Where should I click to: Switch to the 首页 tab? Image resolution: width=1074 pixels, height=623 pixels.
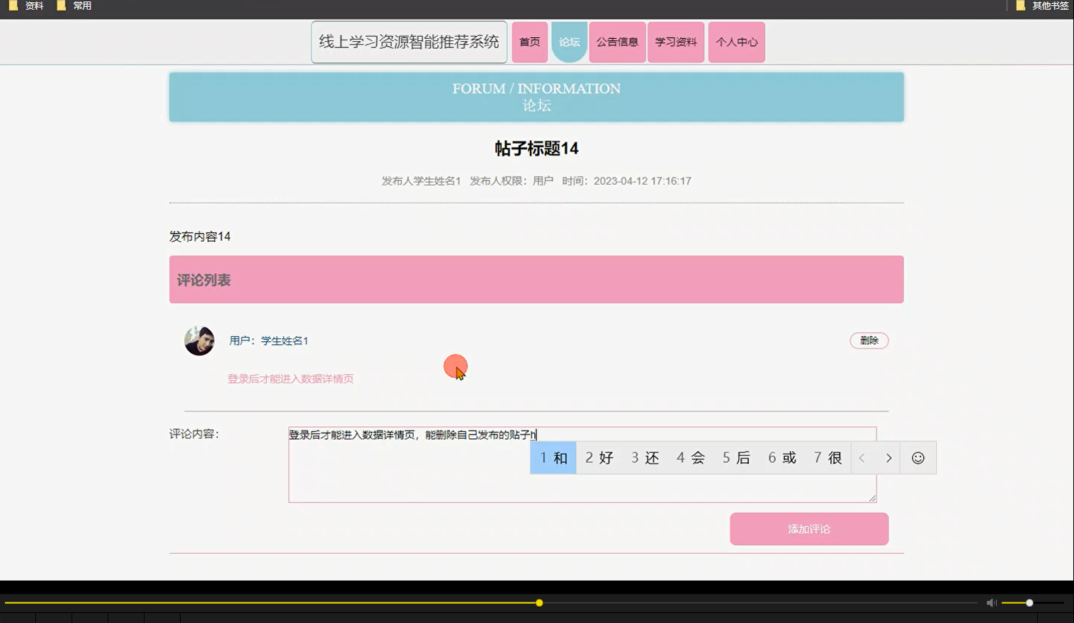[529, 42]
